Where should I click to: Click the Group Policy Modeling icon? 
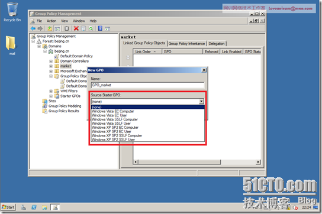point(45,106)
